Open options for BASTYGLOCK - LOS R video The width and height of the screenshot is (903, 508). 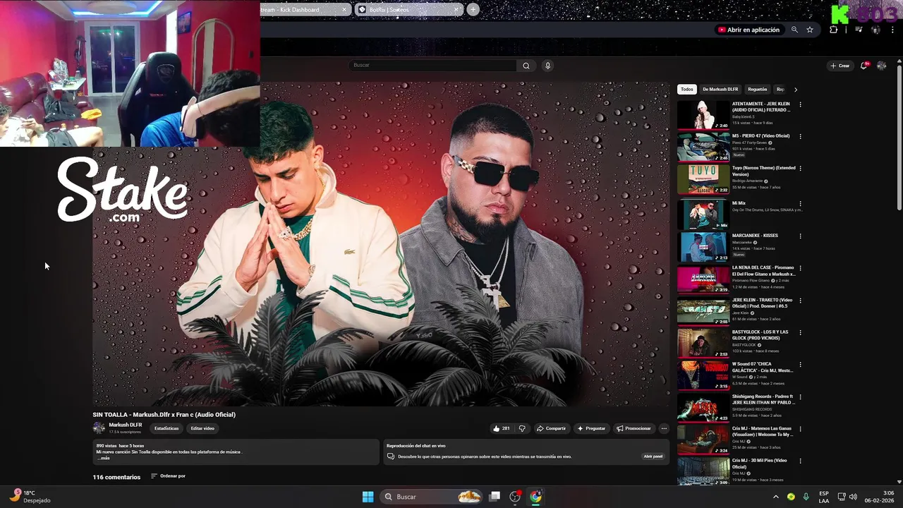pos(800,332)
